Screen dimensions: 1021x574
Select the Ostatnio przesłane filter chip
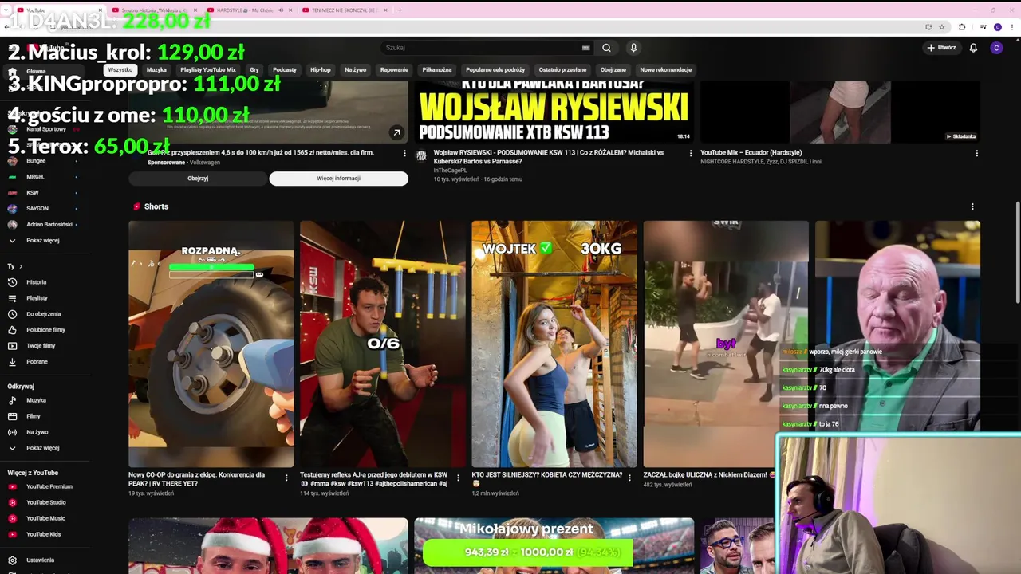click(x=562, y=70)
